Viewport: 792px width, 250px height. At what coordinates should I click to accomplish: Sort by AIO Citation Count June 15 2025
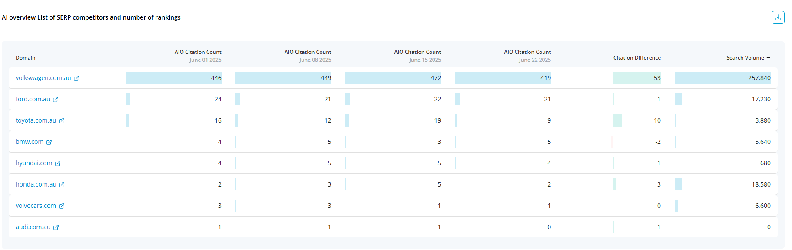click(x=418, y=56)
